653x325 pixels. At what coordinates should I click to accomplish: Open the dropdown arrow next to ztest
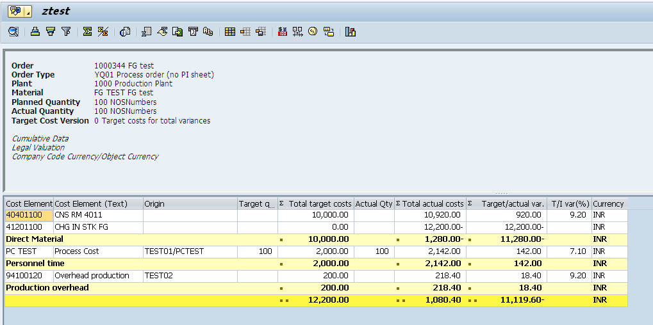29,12
